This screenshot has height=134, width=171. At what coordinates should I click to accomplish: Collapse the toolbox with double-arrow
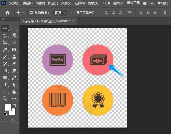click(3, 19)
